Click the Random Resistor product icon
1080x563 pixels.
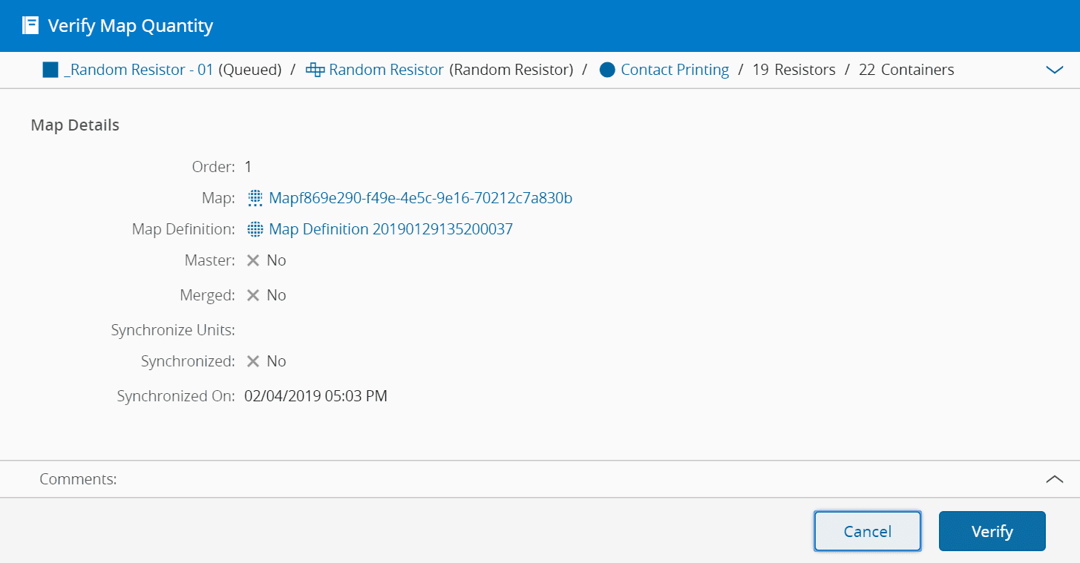click(x=315, y=70)
